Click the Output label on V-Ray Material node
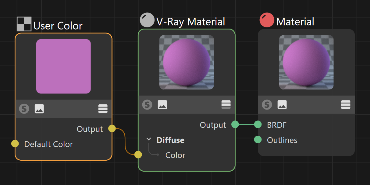Image resolution: width=370 pixels, height=185 pixels. click(213, 125)
